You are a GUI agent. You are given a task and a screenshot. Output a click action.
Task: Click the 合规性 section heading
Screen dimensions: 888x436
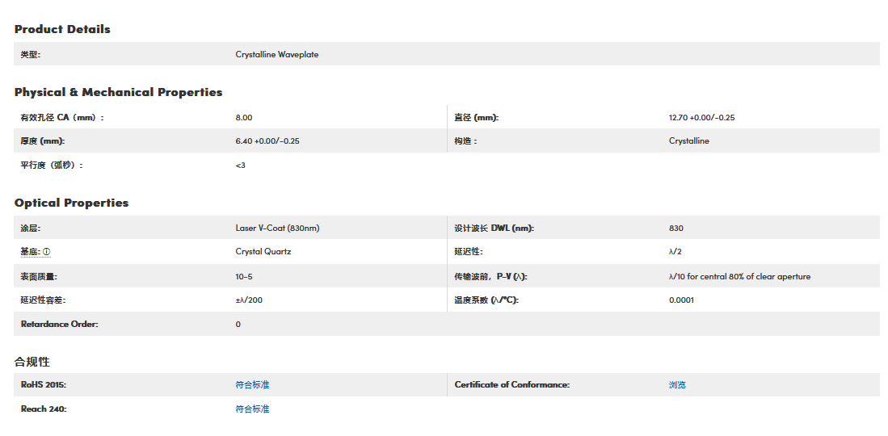pyautogui.click(x=32, y=361)
